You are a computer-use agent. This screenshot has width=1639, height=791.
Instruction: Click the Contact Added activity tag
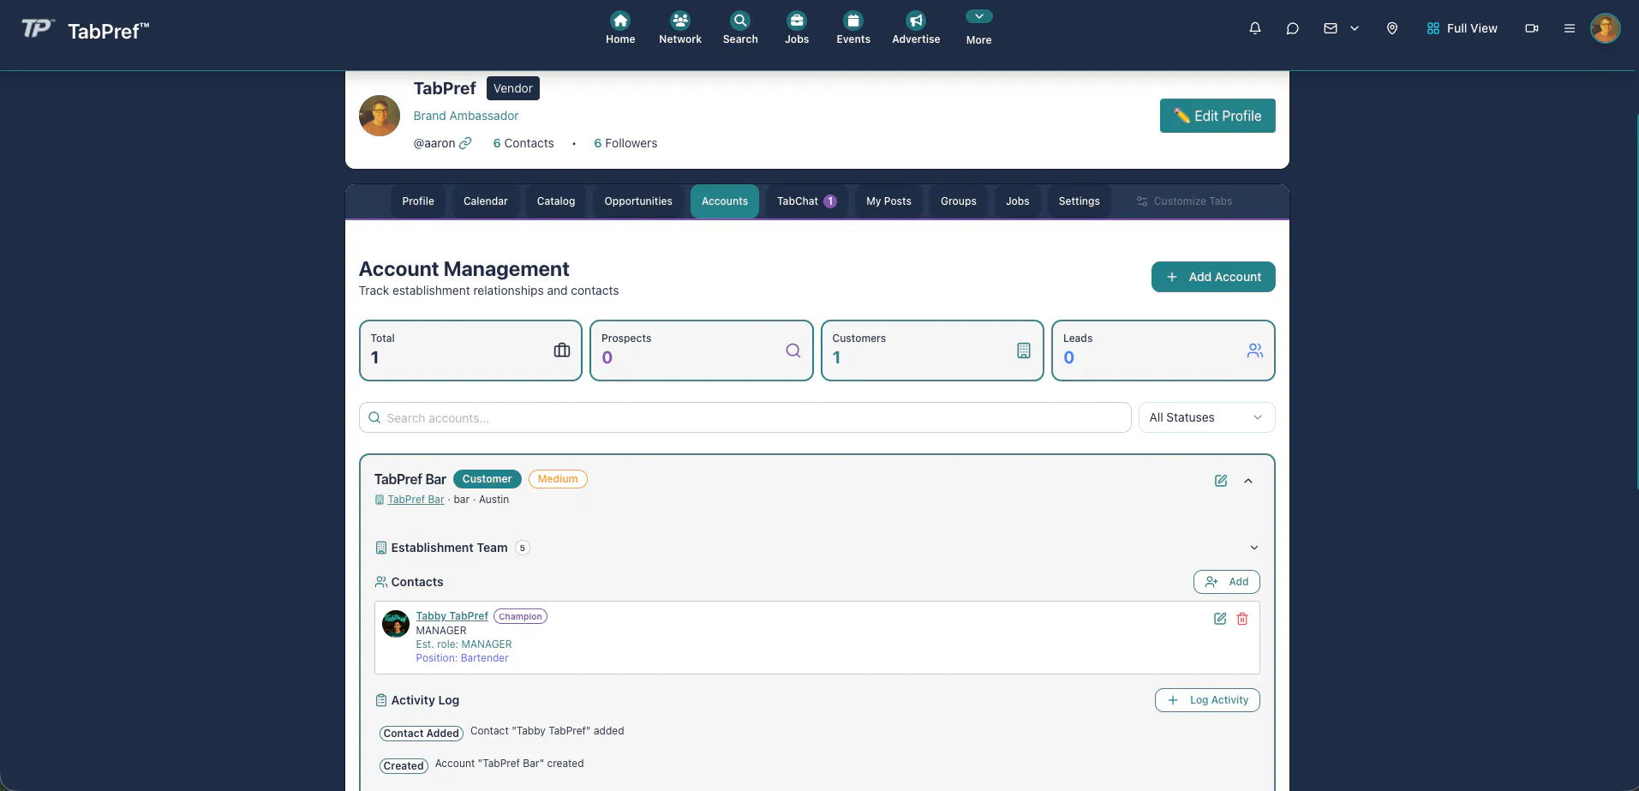pos(421,734)
